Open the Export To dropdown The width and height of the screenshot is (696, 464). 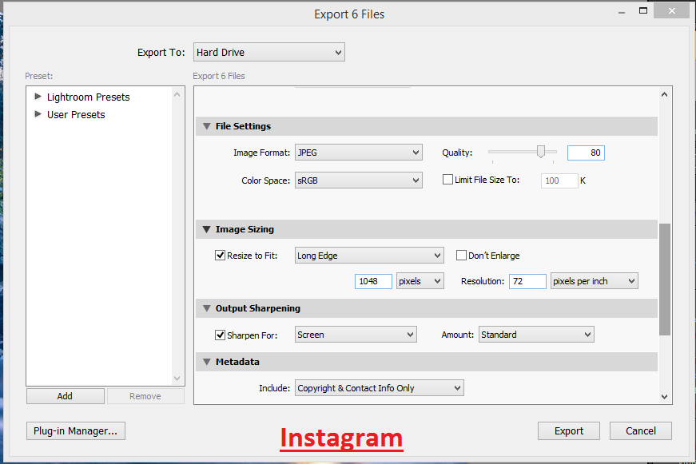269,53
